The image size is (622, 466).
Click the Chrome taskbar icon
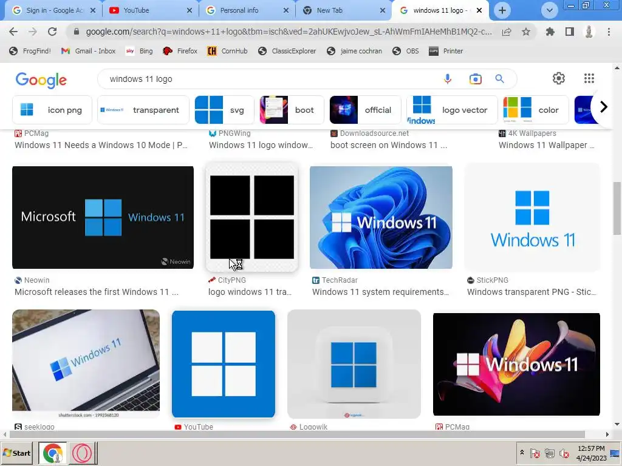53,453
